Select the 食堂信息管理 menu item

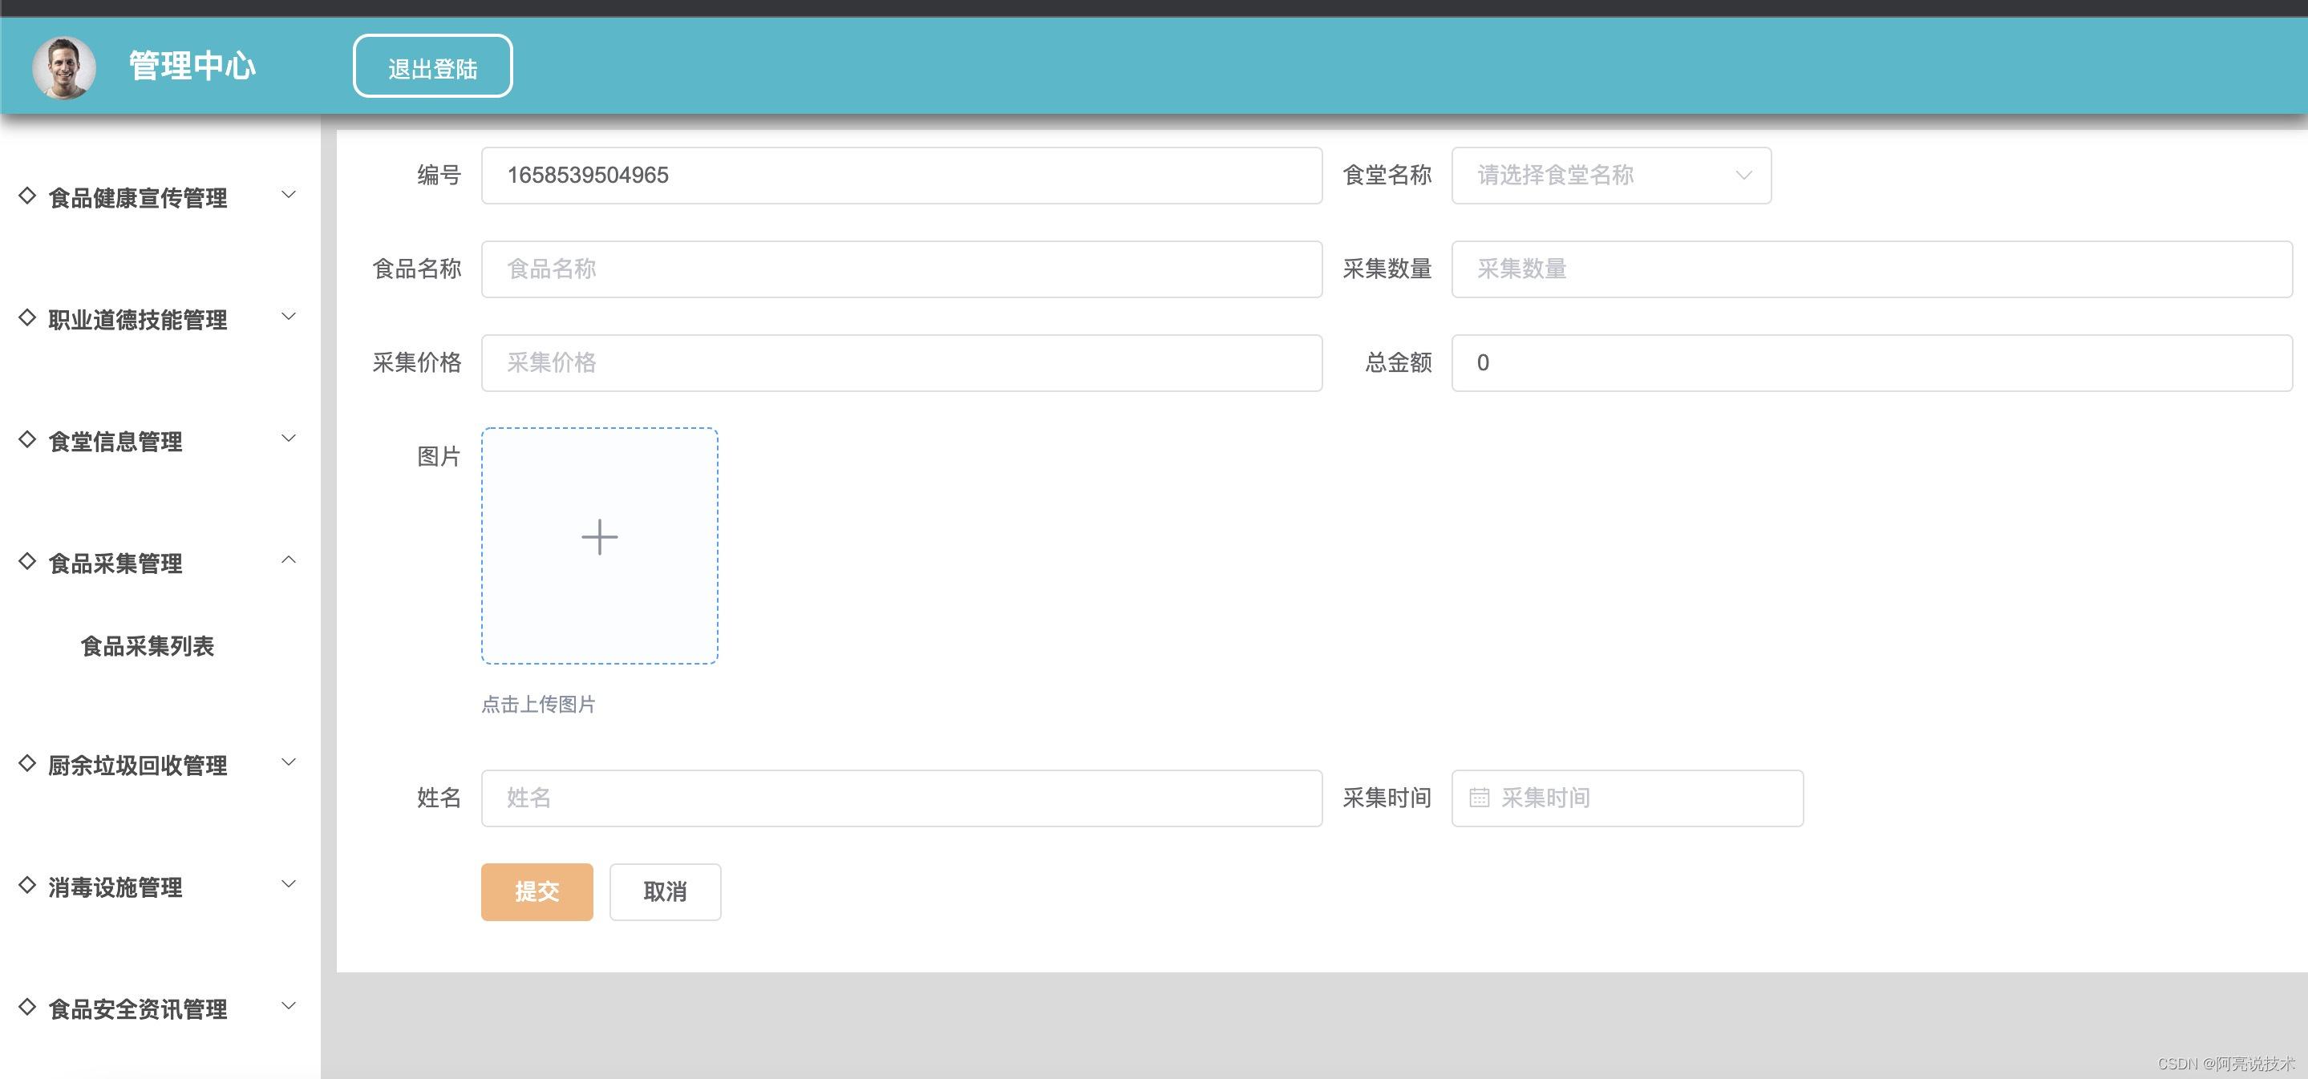[x=115, y=442]
